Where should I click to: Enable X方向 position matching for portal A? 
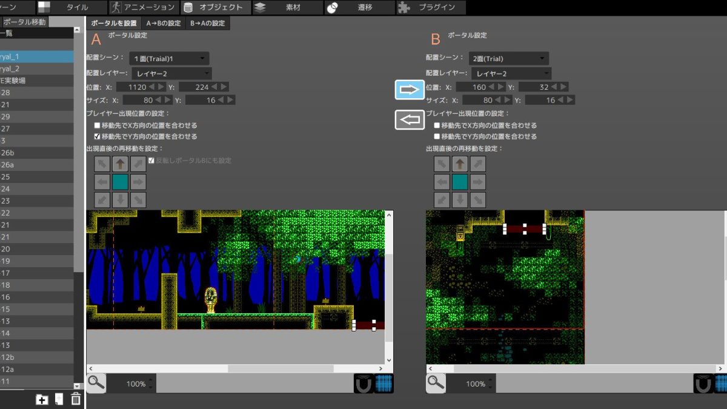[x=97, y=125]
